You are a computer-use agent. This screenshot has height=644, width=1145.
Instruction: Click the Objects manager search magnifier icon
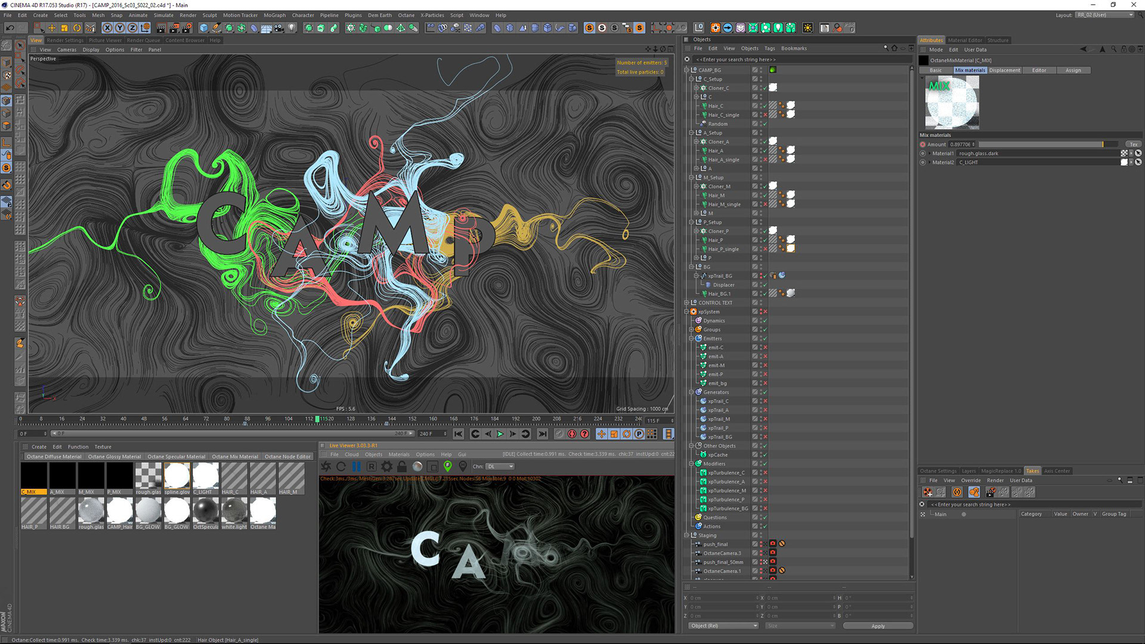(x=886, y=48)
